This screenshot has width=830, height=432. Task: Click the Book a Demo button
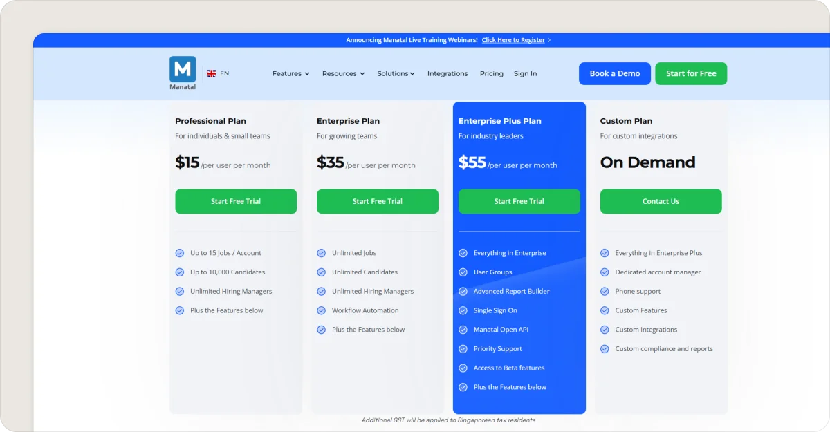click(x=615, y=74)
